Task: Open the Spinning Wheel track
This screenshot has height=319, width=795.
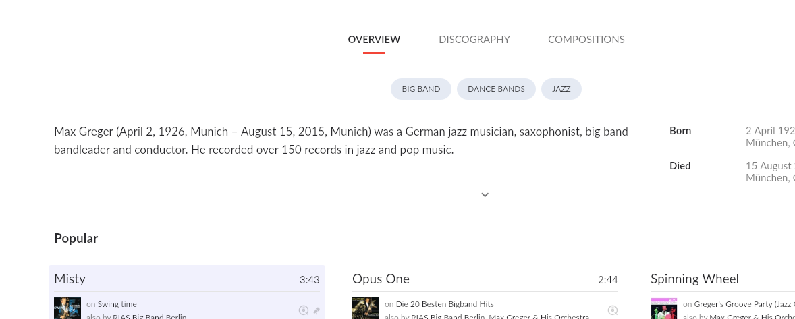Action: [694, 279]
